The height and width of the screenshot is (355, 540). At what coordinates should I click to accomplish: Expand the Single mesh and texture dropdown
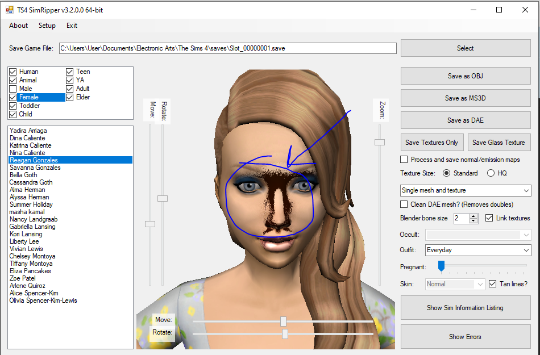(527, 190)
